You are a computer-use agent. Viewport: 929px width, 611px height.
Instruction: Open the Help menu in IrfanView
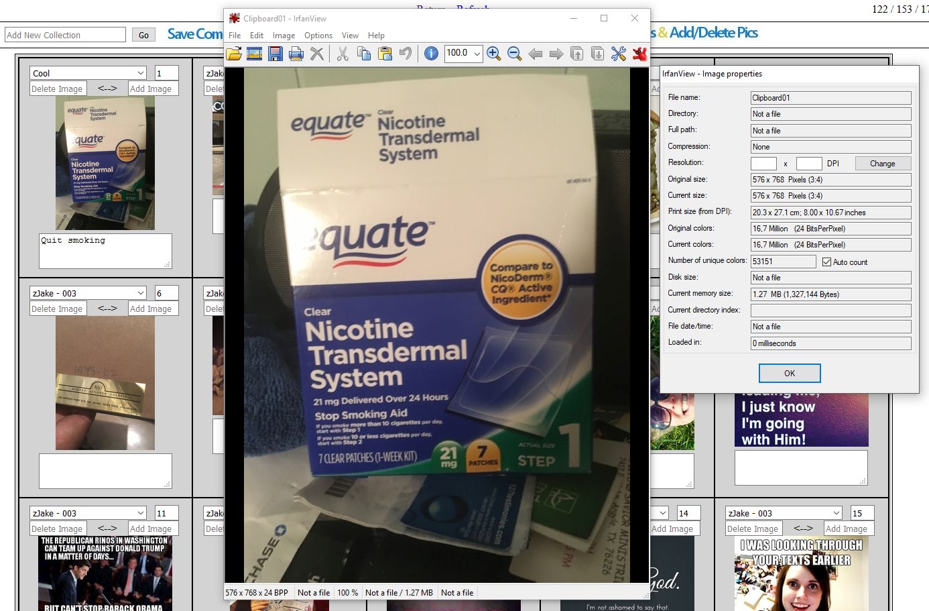tap(376, 36)
